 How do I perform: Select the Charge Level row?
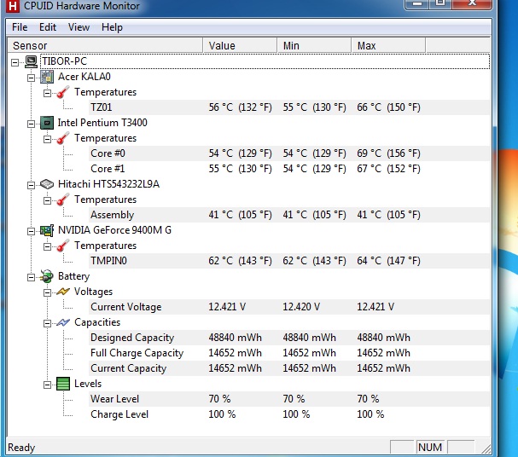pyautogui.click(x=289, y=414)
